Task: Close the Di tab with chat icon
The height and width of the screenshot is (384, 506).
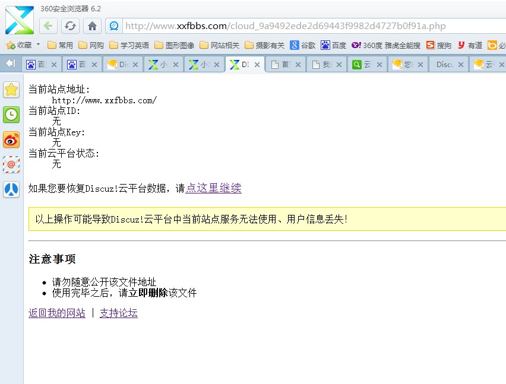Action: point(135,65)
